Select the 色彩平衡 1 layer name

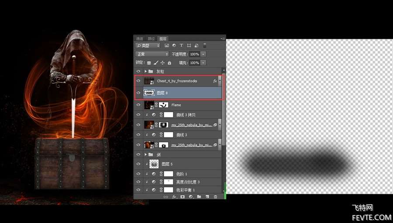[x=186, y=190]
